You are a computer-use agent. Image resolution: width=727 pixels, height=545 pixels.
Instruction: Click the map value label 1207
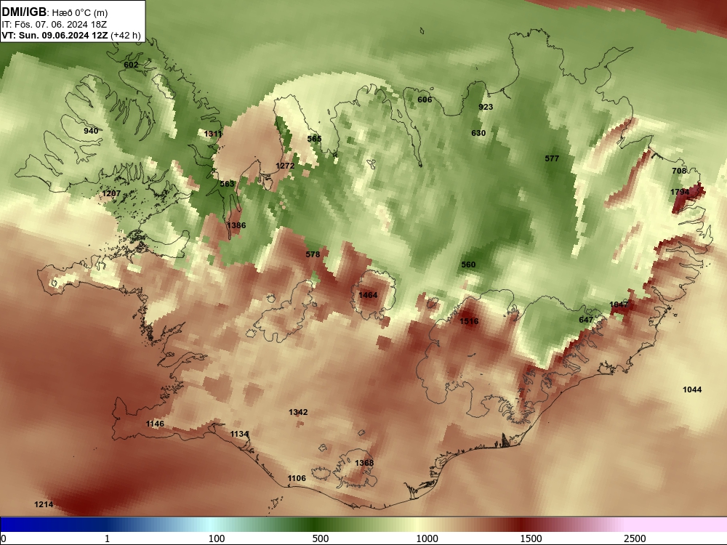(x=111, y=193)
